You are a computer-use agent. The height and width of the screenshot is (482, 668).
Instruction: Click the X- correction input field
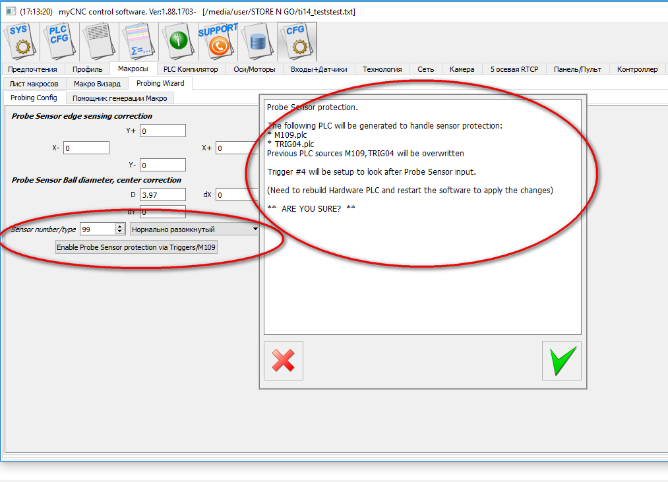click(86, 148)
